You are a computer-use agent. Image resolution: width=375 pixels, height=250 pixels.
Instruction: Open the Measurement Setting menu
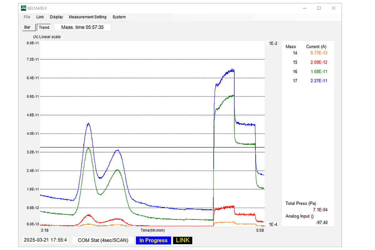click(x=87, y=17)
